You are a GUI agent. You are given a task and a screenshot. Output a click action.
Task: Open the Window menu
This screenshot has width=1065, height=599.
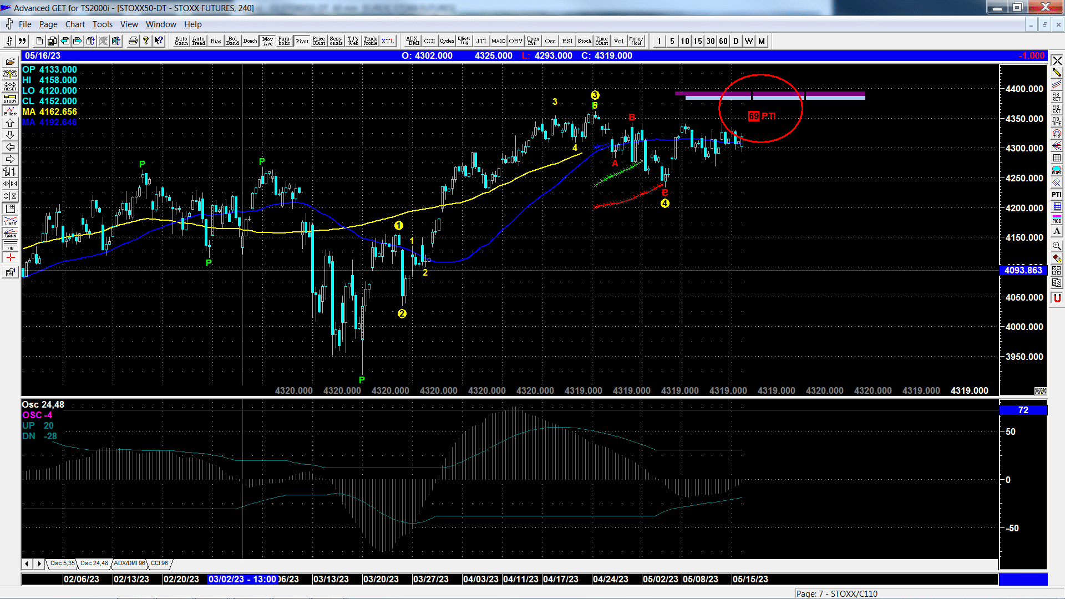pos(161,24)
